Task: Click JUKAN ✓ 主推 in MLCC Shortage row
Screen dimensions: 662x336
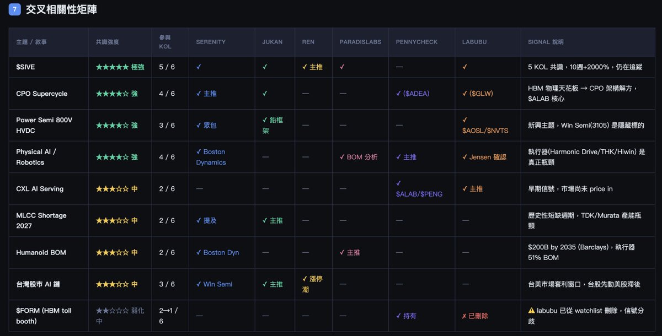Action: click(x=273, y=220)
